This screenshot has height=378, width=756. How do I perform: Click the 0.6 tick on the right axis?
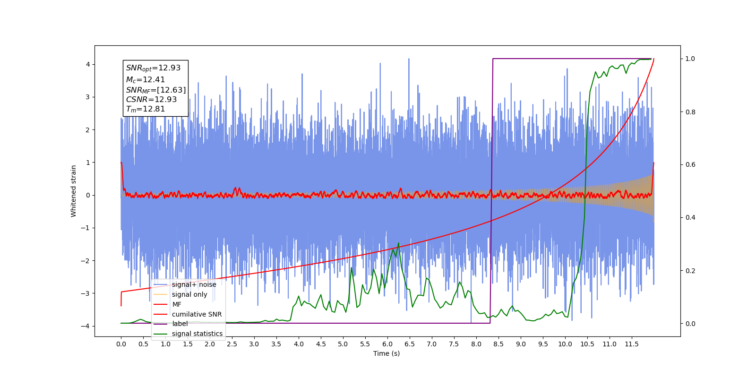click(690, 164)
